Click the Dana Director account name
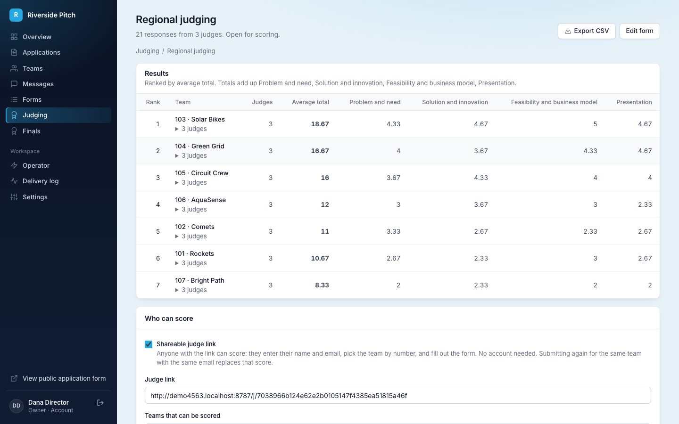Image resolution: width=679 pixels, height=424 pixels. click(x=49, y=402)
